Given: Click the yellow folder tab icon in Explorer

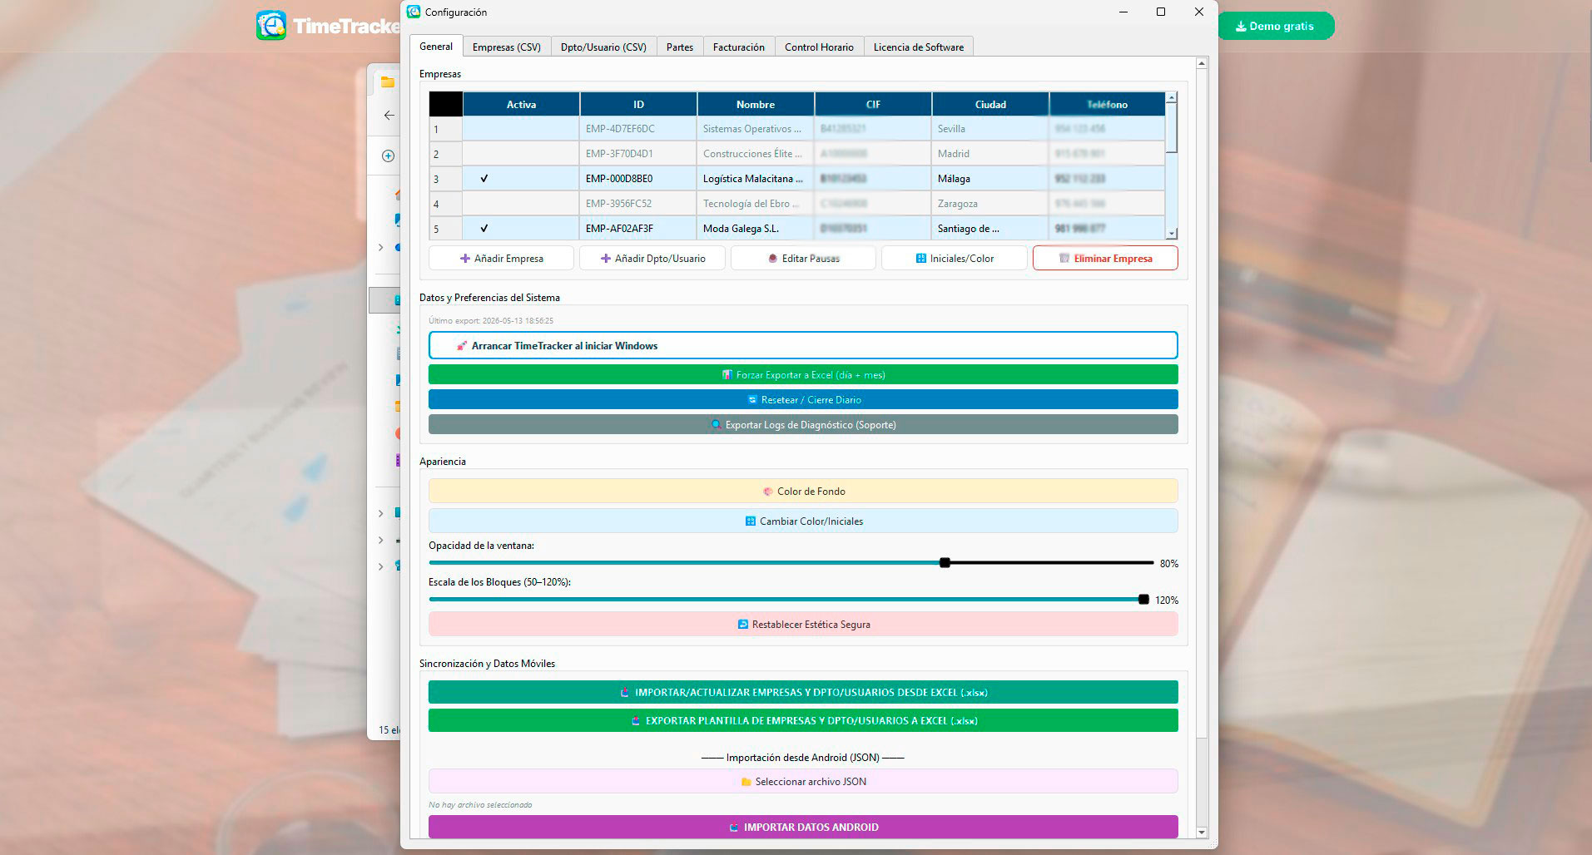Looking at the screenshot, I should (x=387, y=82).
